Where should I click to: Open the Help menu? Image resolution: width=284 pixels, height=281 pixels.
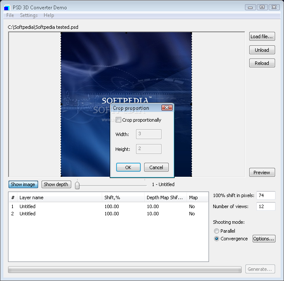[x=49, y=15]
